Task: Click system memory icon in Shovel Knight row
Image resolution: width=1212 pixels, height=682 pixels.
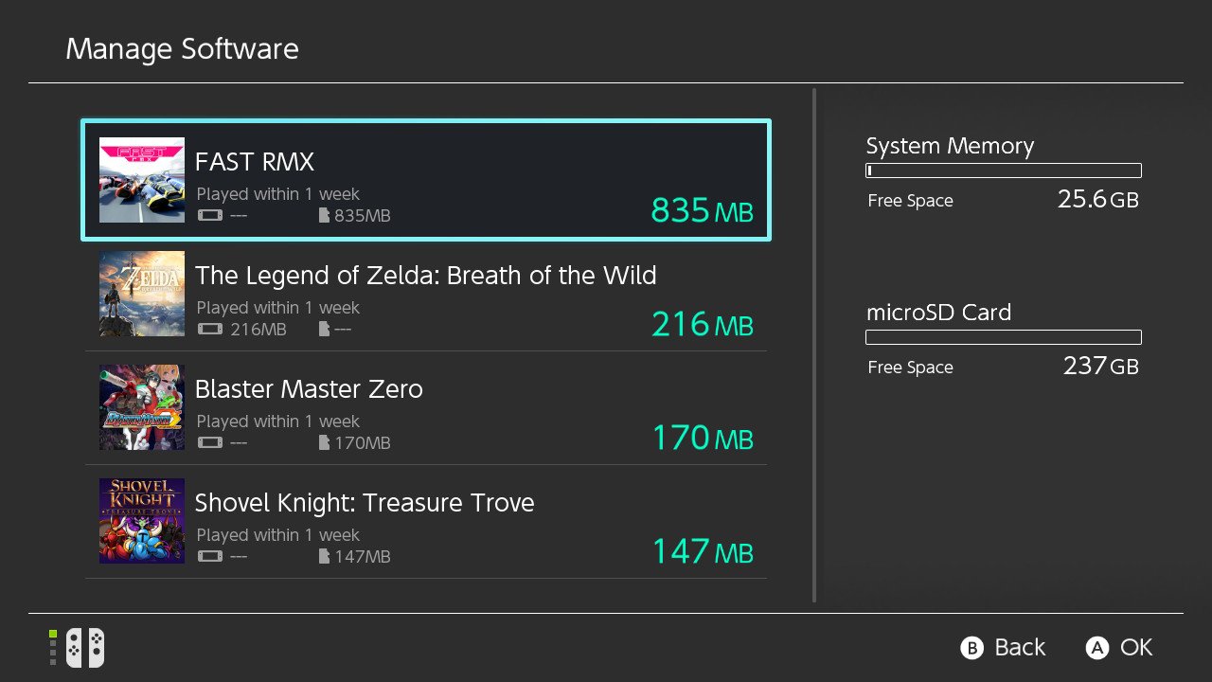Action: (x=210, y=557)
